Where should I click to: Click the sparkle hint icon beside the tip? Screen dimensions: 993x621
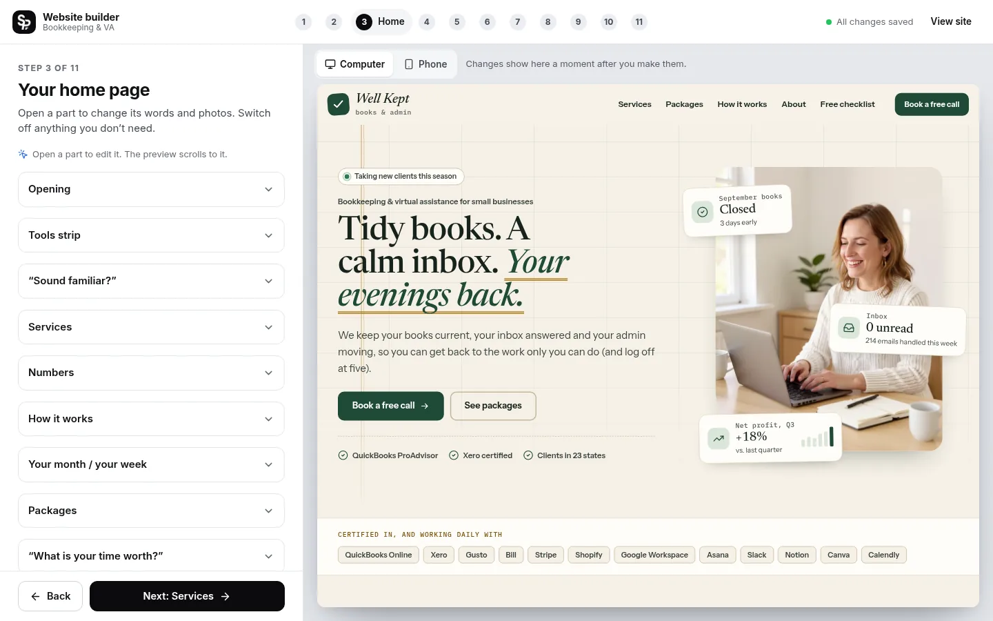click(23, 154)
